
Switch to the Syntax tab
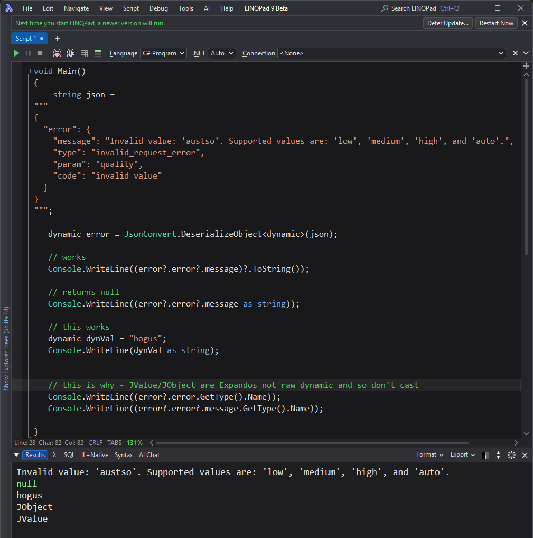[x=124, y=455]
